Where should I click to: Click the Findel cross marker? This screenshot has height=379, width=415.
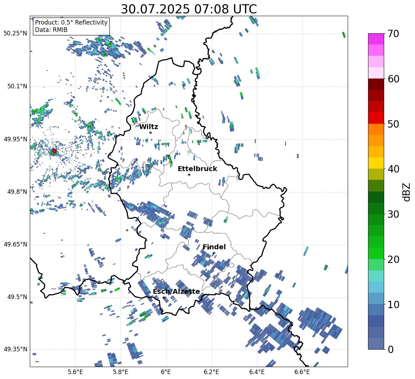pos(214,253)
